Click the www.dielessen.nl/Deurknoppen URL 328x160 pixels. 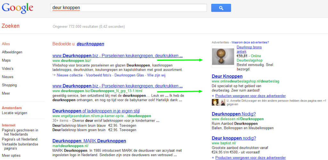click(238, 119)
